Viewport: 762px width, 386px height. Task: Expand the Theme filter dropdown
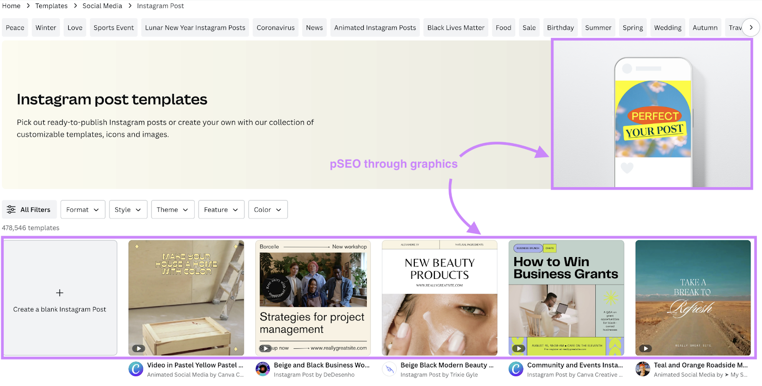[x=172, y=209]
